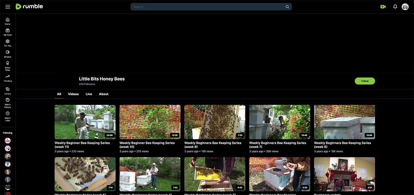Switch to the Live tab

[89, 94]
